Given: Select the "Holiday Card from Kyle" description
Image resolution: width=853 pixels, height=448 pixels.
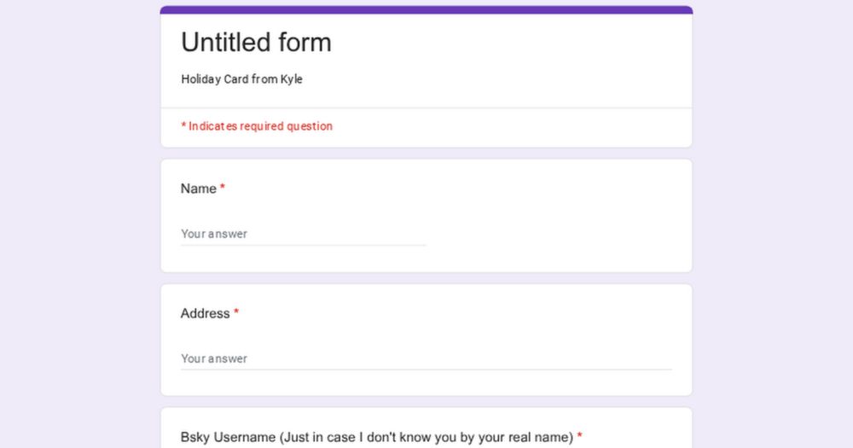Looking at the screenshot, I should point(241,79).
